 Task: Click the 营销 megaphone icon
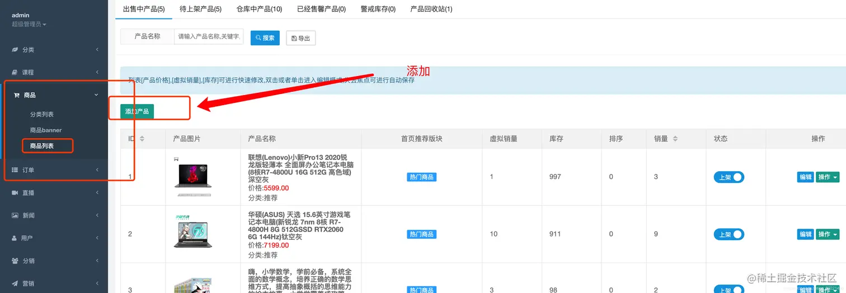[x=16, y=283]
